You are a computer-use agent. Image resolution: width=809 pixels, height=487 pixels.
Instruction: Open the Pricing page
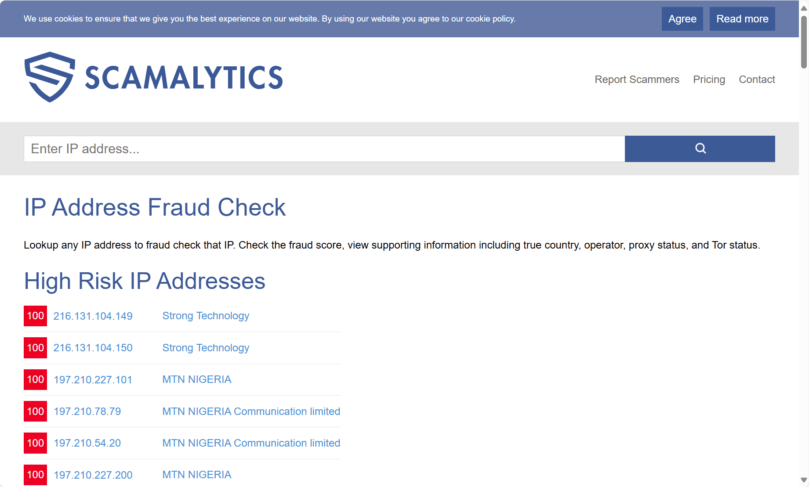pos(709,79)
